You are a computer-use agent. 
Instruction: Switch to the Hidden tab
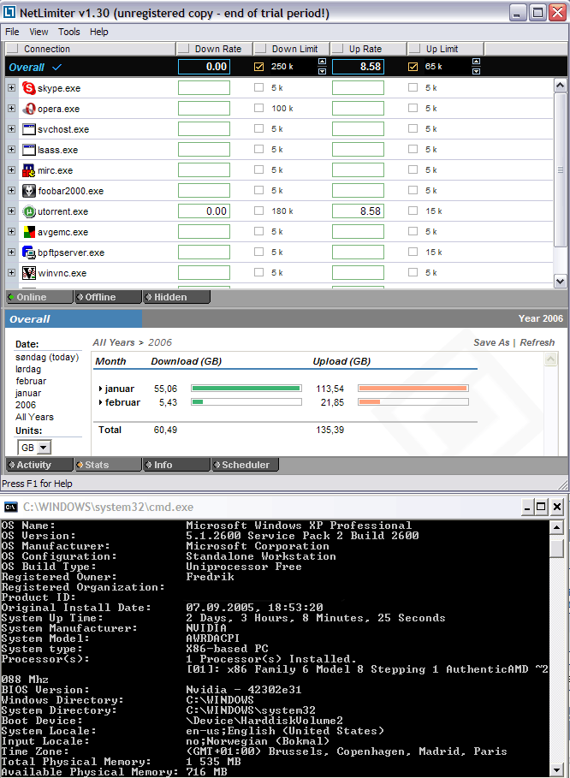pyautogui.click(x=176, y=297)
